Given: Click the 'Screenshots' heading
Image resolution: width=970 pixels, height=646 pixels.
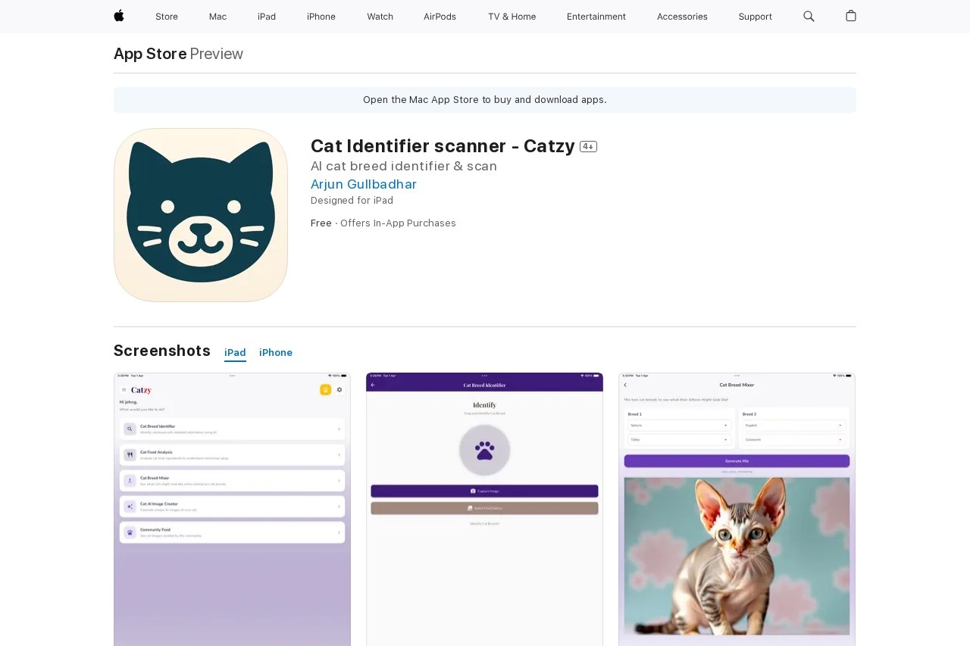Looking at the screenshot, I should point(162,351).
